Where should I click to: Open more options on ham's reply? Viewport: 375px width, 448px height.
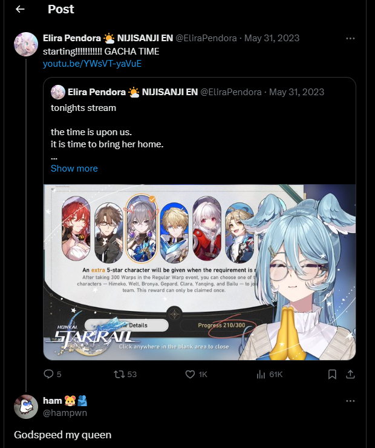pyautogui.click(x=350, y=401)
